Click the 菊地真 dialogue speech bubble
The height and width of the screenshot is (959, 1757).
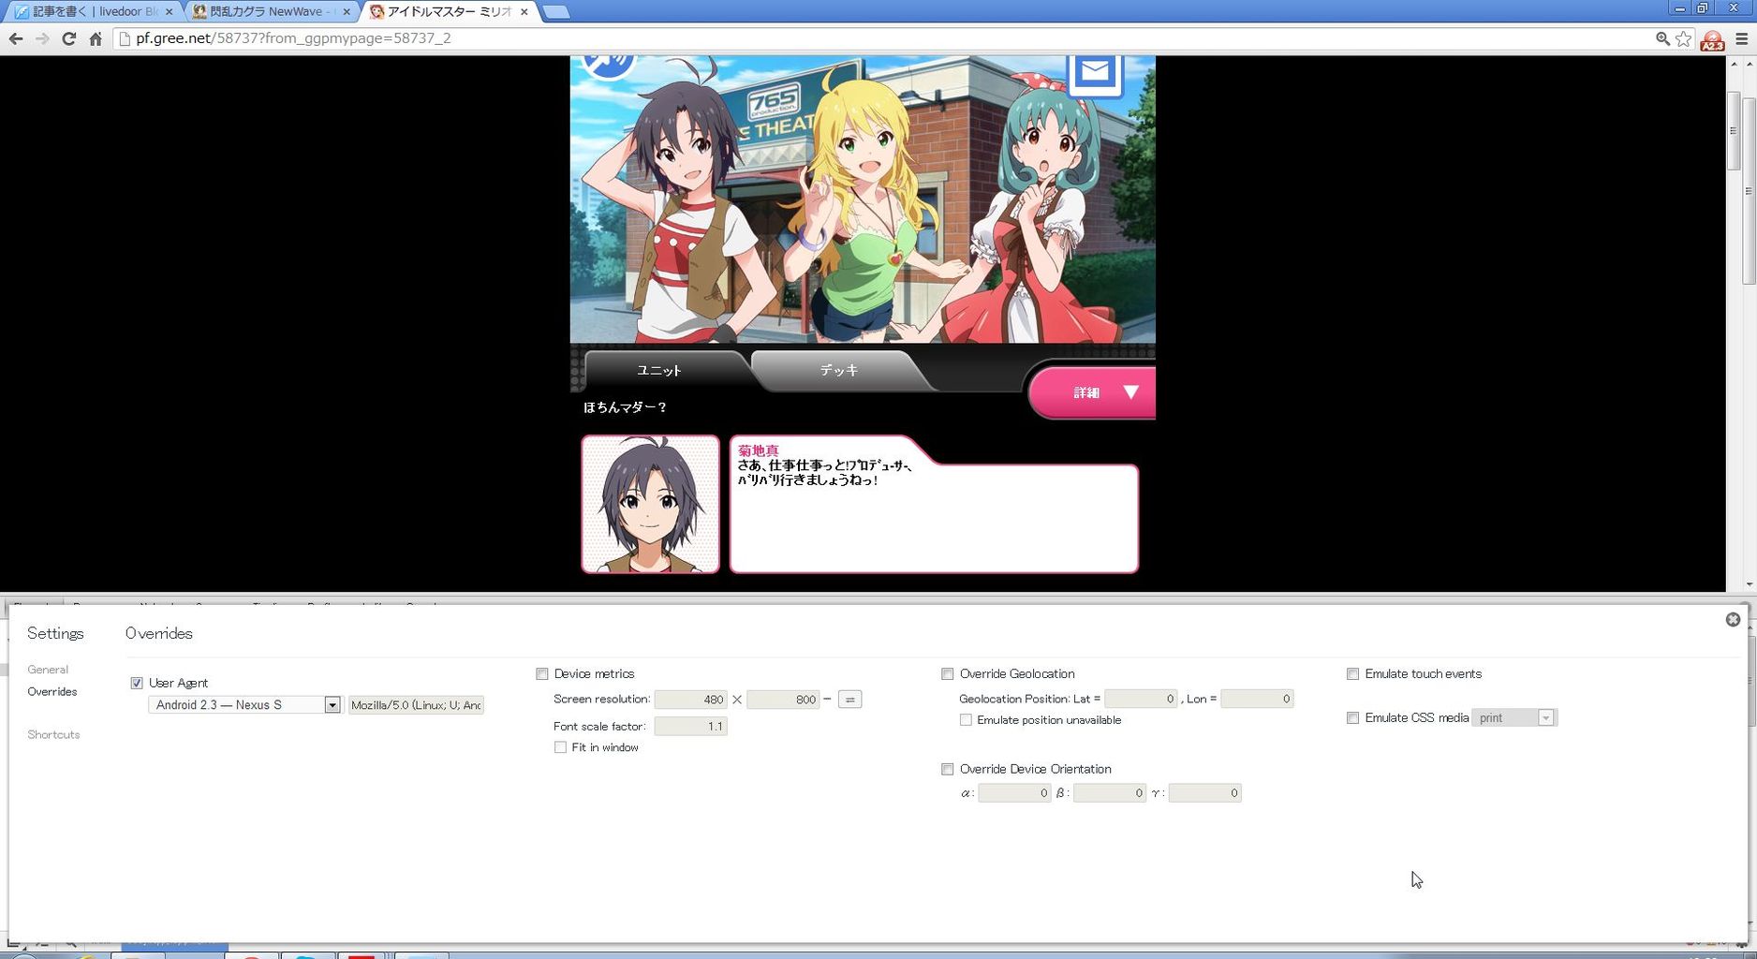click(x=934, y=505)
